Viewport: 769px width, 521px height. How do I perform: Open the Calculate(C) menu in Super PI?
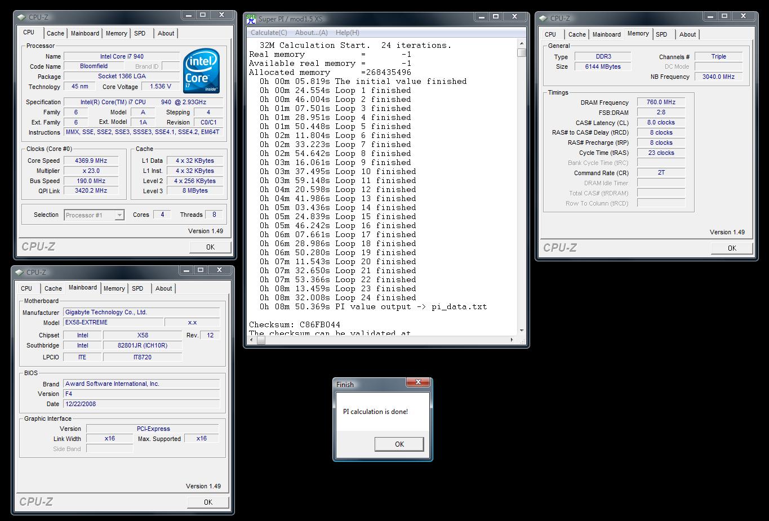269,33
